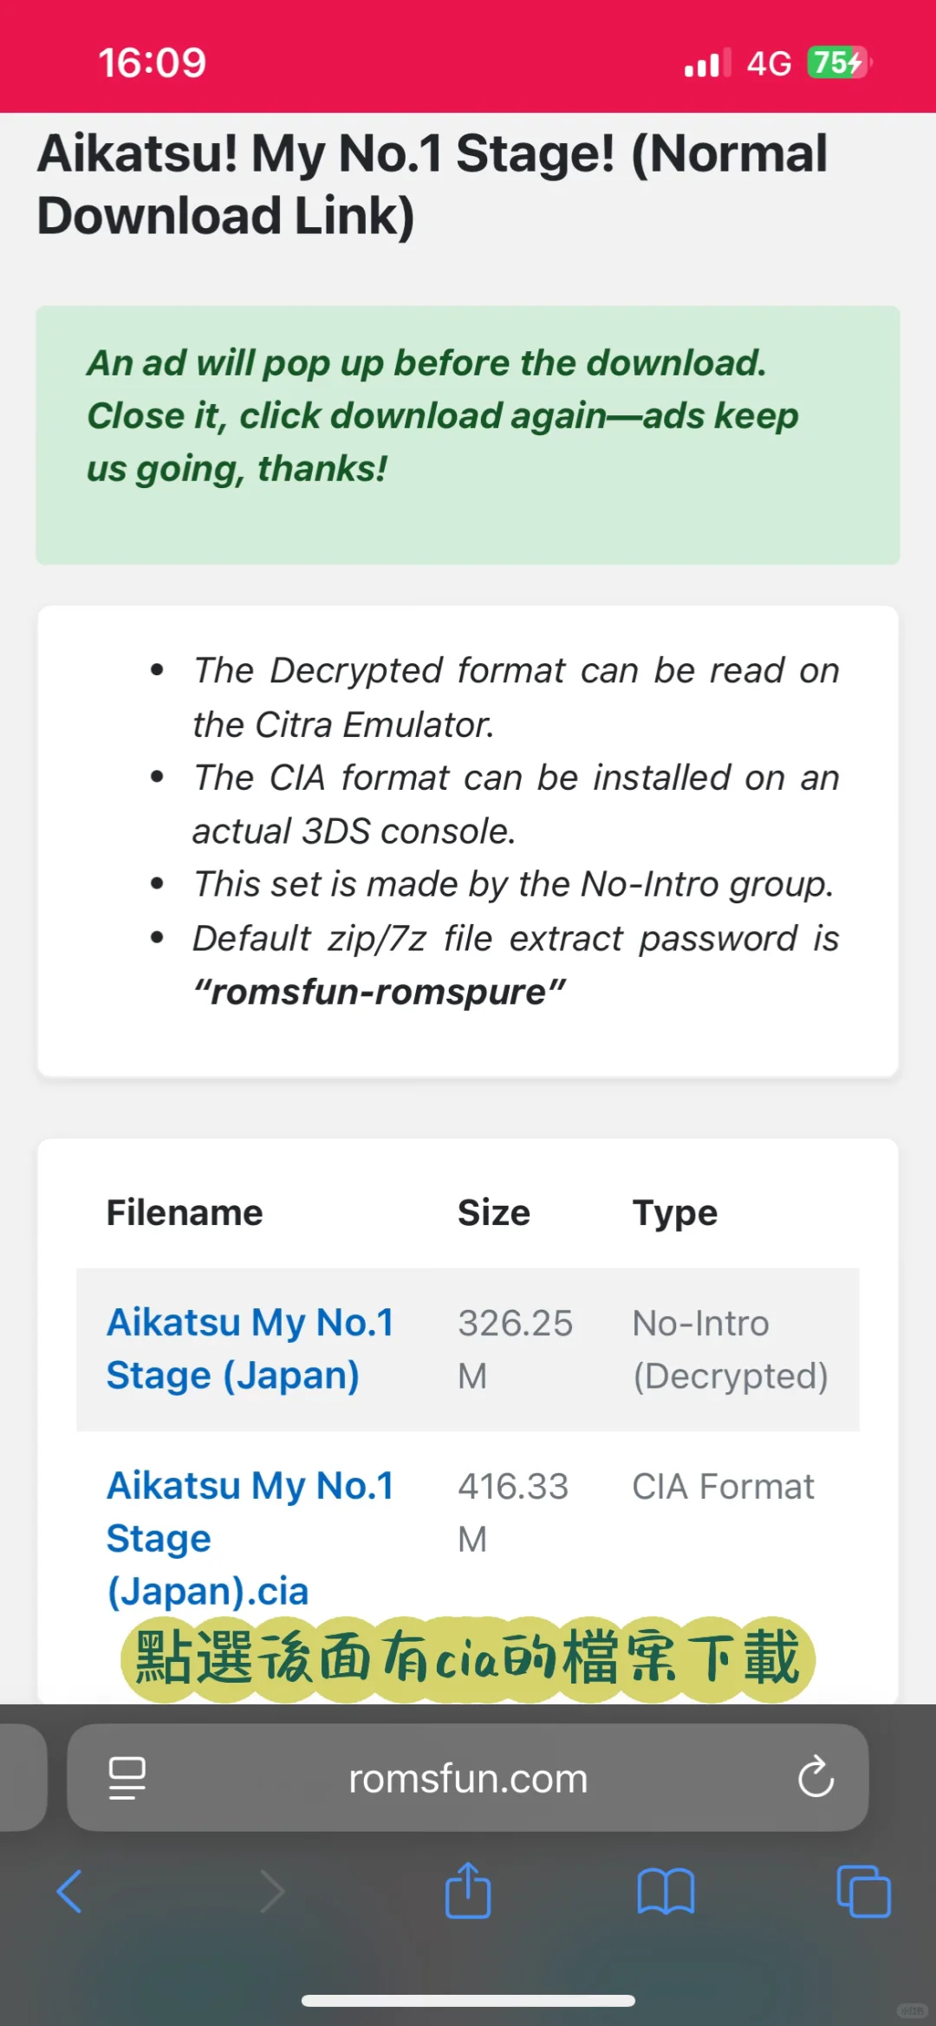Tap the Safari forward arrow
936x2026 pixels.
coord(272,1891)
